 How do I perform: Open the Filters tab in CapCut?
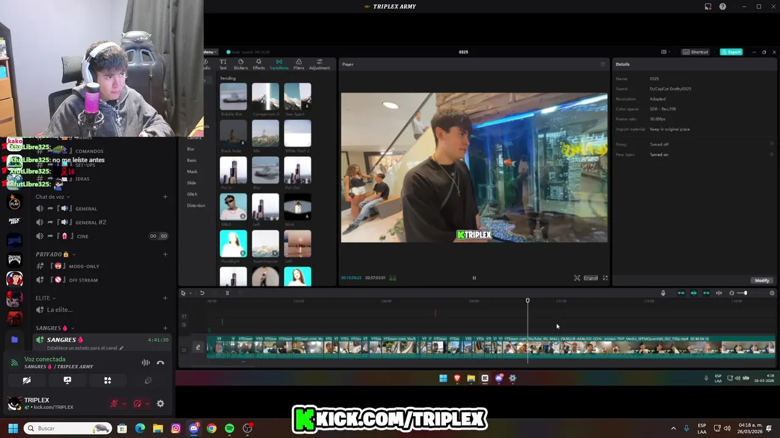coord(299,64)
